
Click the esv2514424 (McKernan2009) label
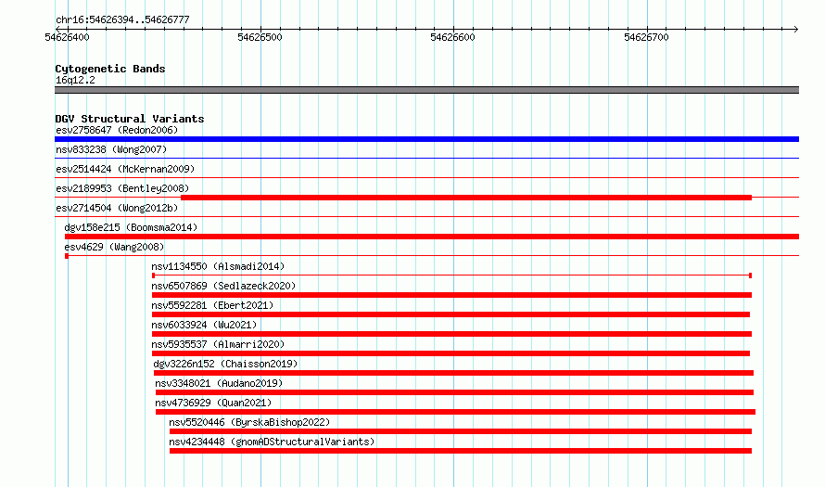[x=125, y=169]
